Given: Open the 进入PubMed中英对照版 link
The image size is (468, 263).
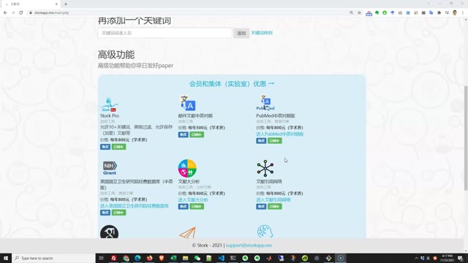Looking at the screenshot, I should tap(280, 134).
